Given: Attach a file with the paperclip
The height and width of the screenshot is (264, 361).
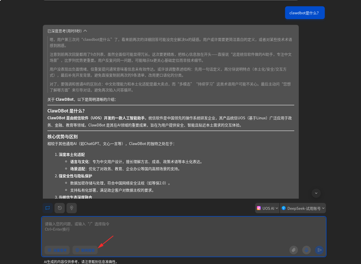Looking at the screenshot, I should coord(293,250).
